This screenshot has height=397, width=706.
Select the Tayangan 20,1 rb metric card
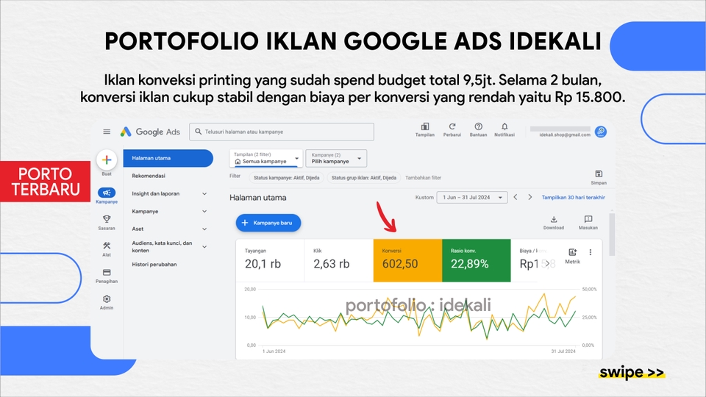pyautogui.click(x=270, y=260)
